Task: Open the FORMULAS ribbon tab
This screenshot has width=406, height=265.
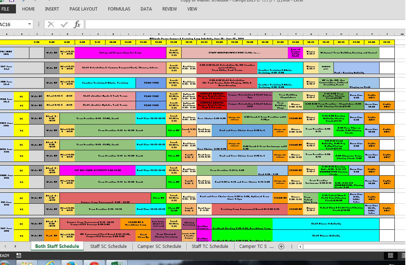Action: point(119,9)
